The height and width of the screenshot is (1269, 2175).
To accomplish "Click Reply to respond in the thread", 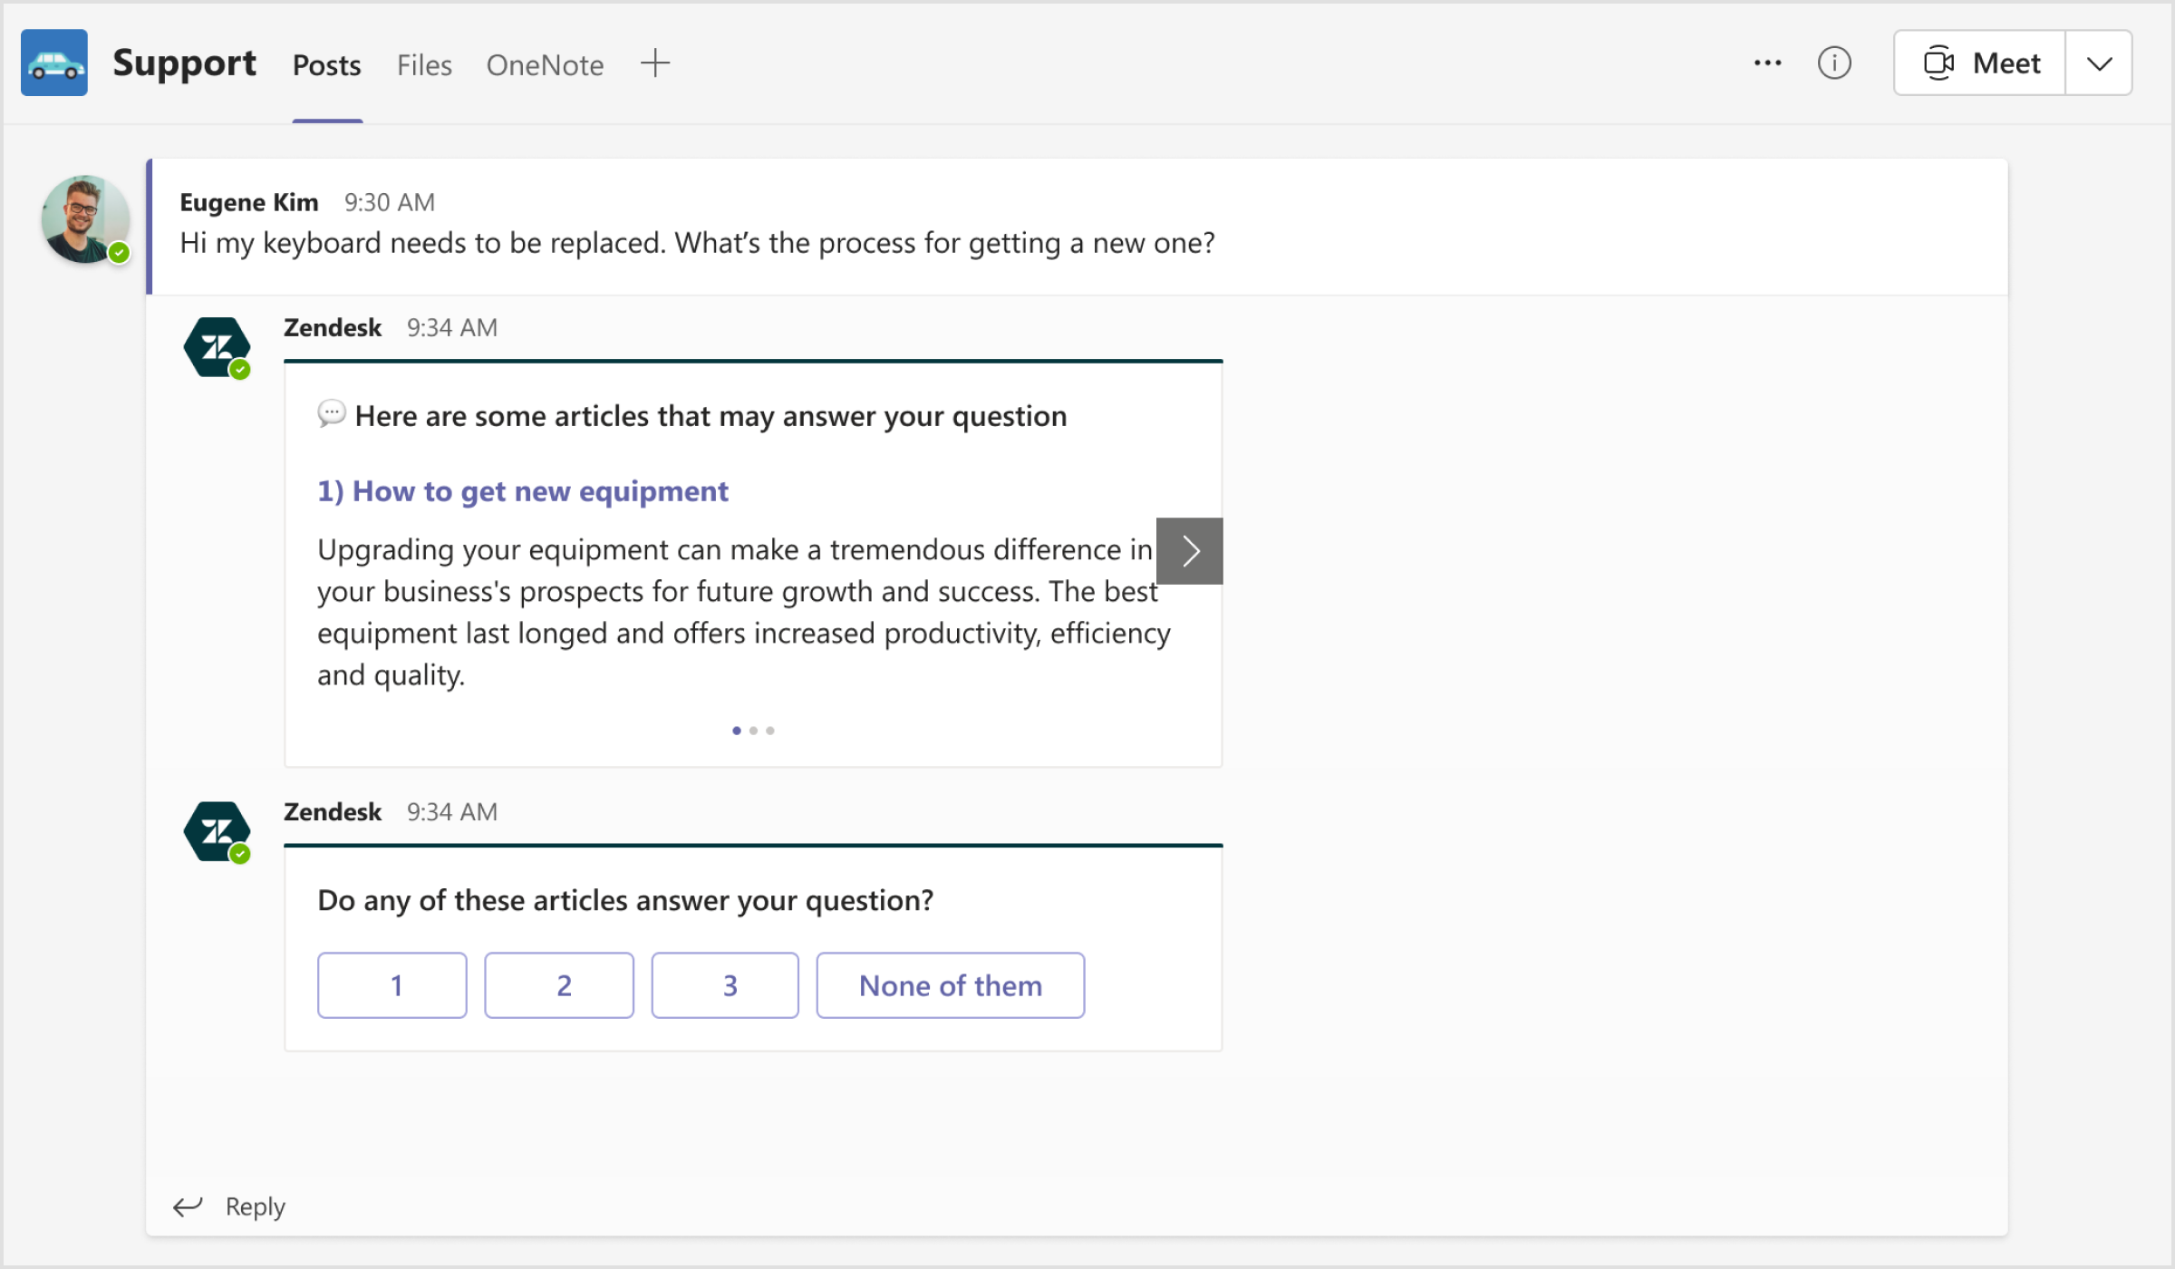I will 254,1206.
